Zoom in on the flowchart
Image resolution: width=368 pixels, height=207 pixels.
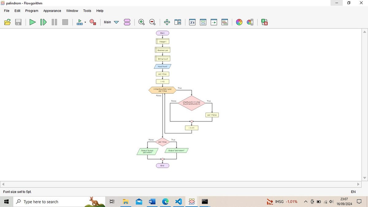point(141,22)
